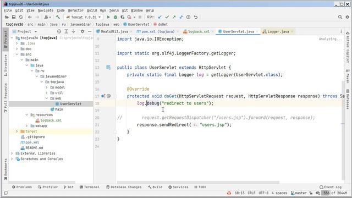Open the Navigate menu
Viewport: 352px width, 198px height.
[x=46, y=10]
